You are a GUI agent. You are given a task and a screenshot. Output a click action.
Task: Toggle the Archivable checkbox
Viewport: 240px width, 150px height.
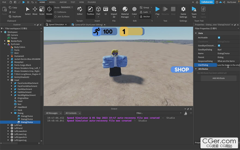[219, 38]
